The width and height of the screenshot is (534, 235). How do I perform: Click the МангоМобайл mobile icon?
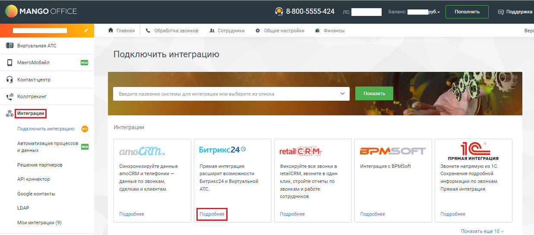(9, 63)
